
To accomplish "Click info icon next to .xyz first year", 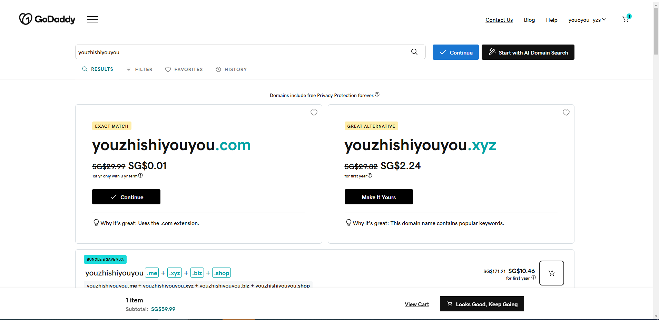I will [370, 176].
